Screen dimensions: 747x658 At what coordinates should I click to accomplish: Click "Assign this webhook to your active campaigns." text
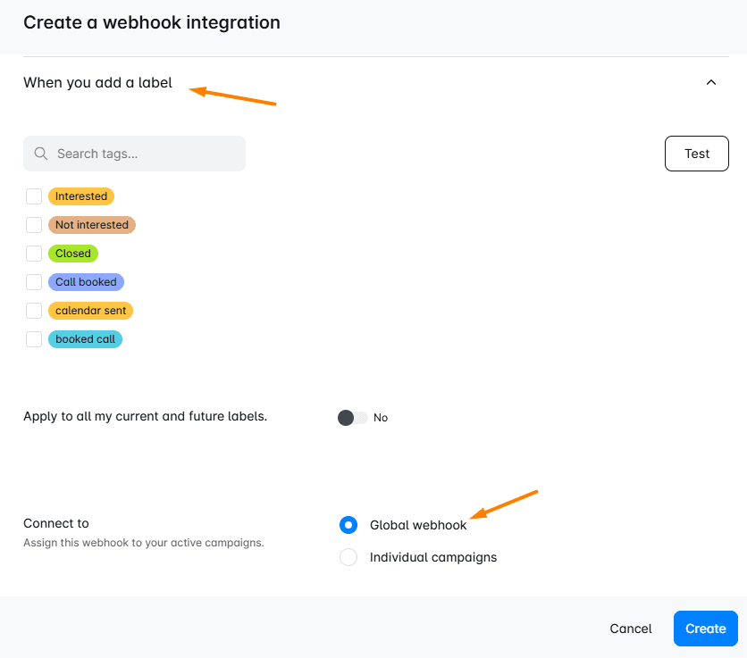tap(144, 543)
